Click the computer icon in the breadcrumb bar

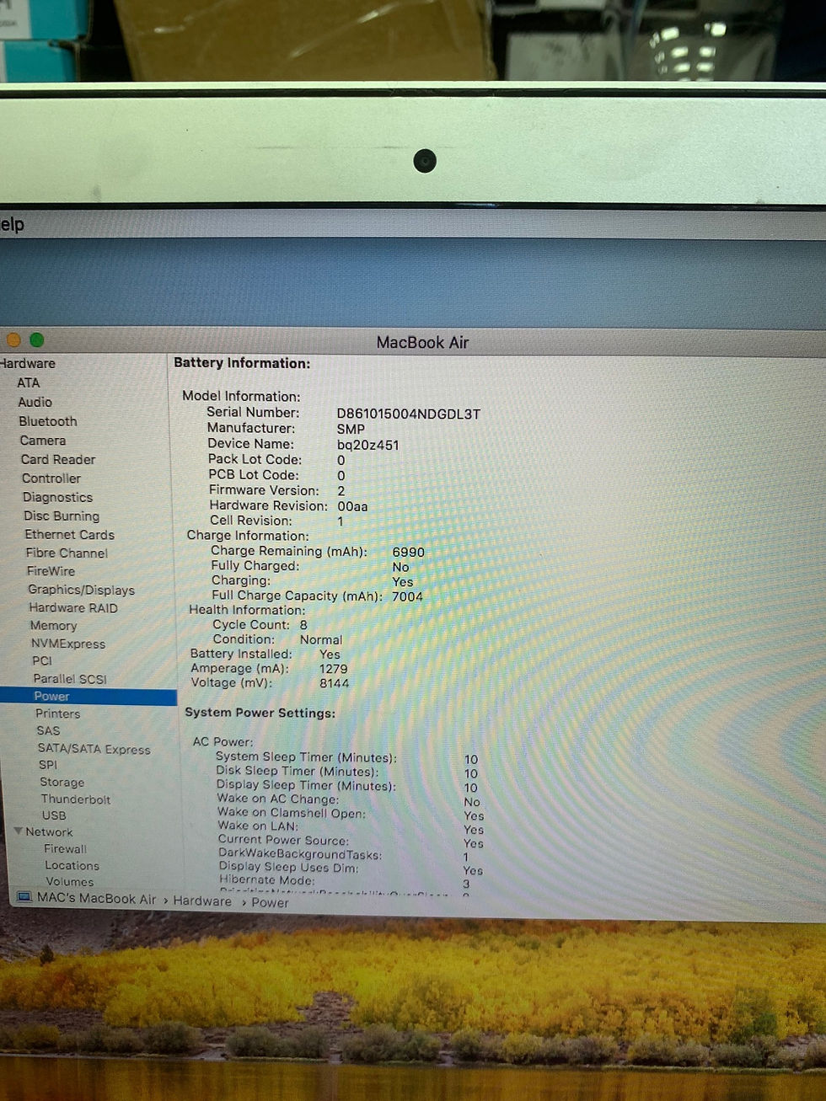pyautogui.click(x=23, y=899)
